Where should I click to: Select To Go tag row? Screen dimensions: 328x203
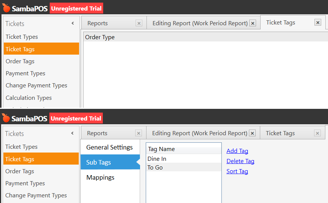184,167
